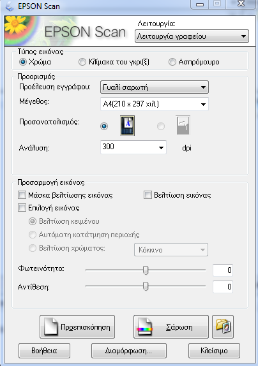
Task: Click the EPSON Scan flower logo banner
Action: 65,31
